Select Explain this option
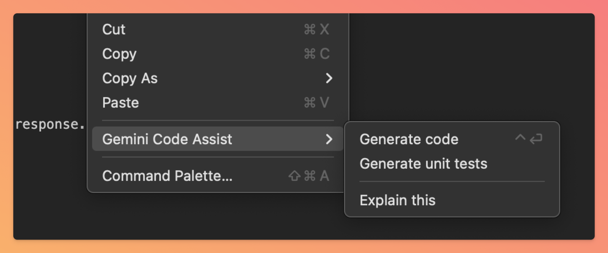The image size is (608, 253). pos(397,200)
